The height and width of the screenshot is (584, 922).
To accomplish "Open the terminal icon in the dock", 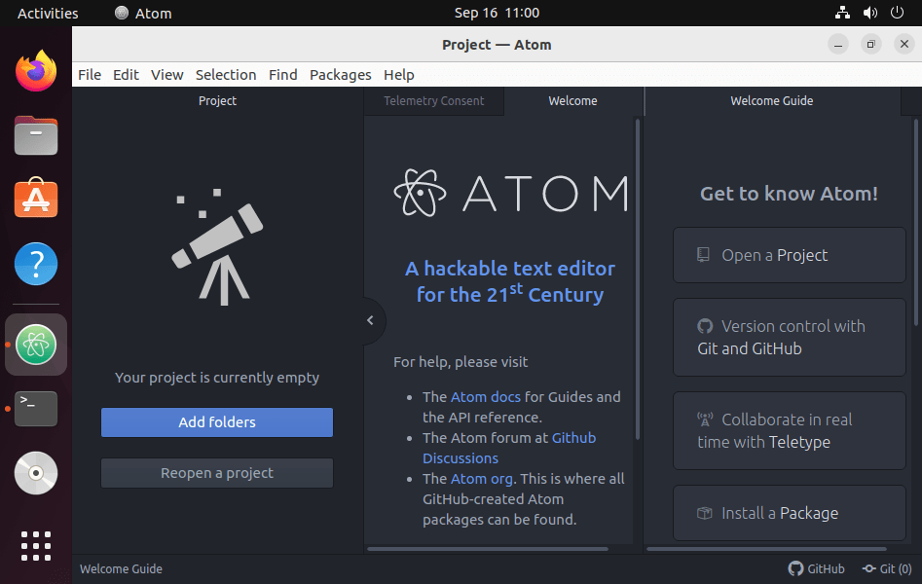I will 35,409.
